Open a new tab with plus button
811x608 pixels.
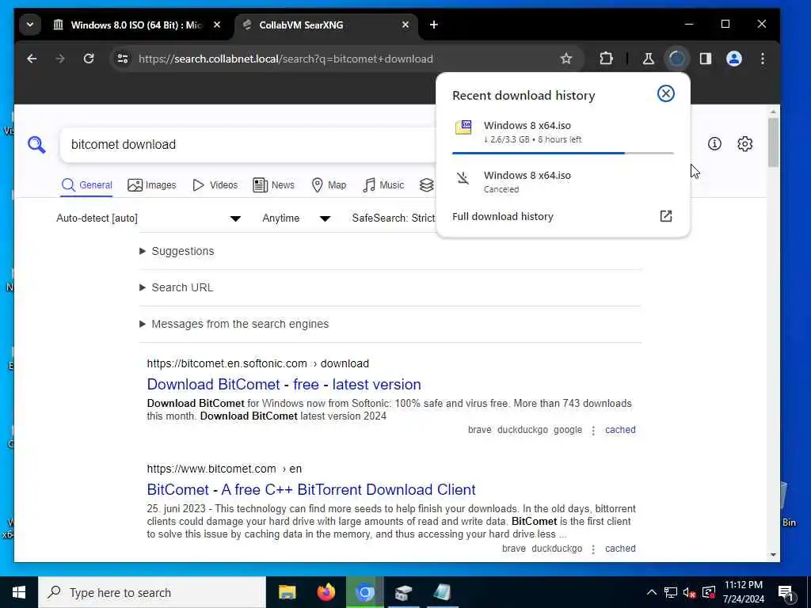tap(434, 25)
